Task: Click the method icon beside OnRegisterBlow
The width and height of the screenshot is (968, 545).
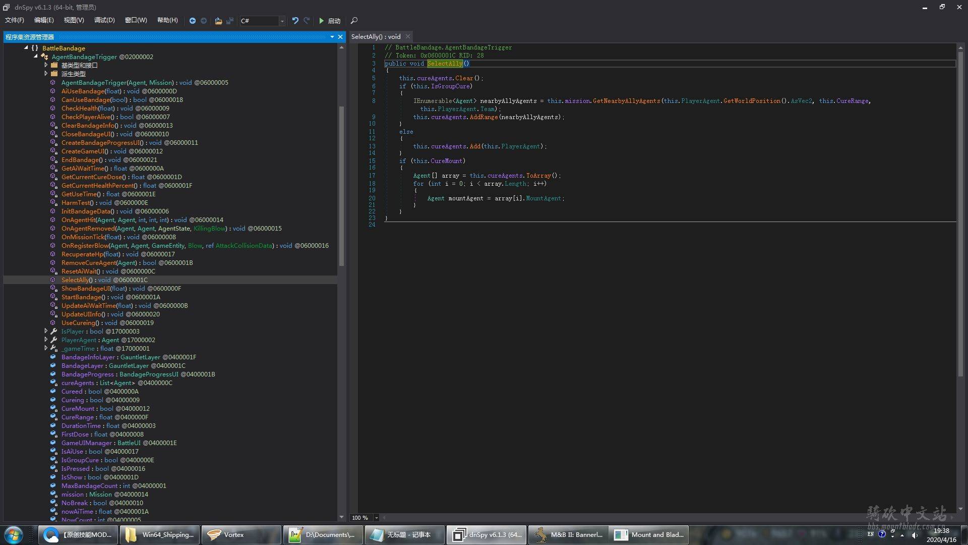Action: 52,245
